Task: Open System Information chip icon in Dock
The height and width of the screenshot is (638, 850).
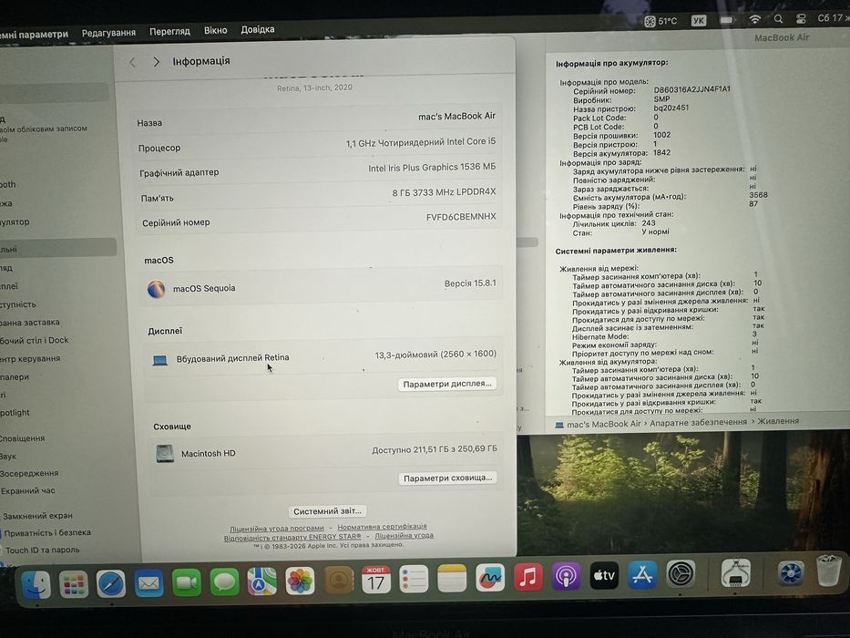Action: [735, 573]
